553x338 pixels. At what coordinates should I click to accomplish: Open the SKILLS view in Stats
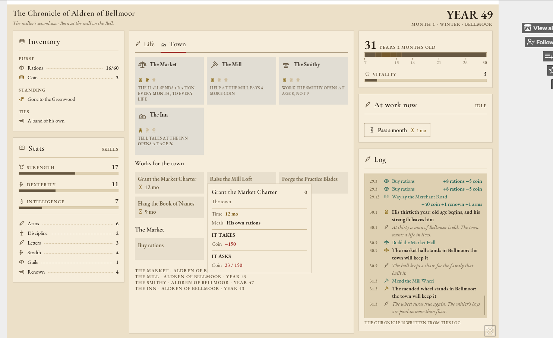[x=110, y=149]
